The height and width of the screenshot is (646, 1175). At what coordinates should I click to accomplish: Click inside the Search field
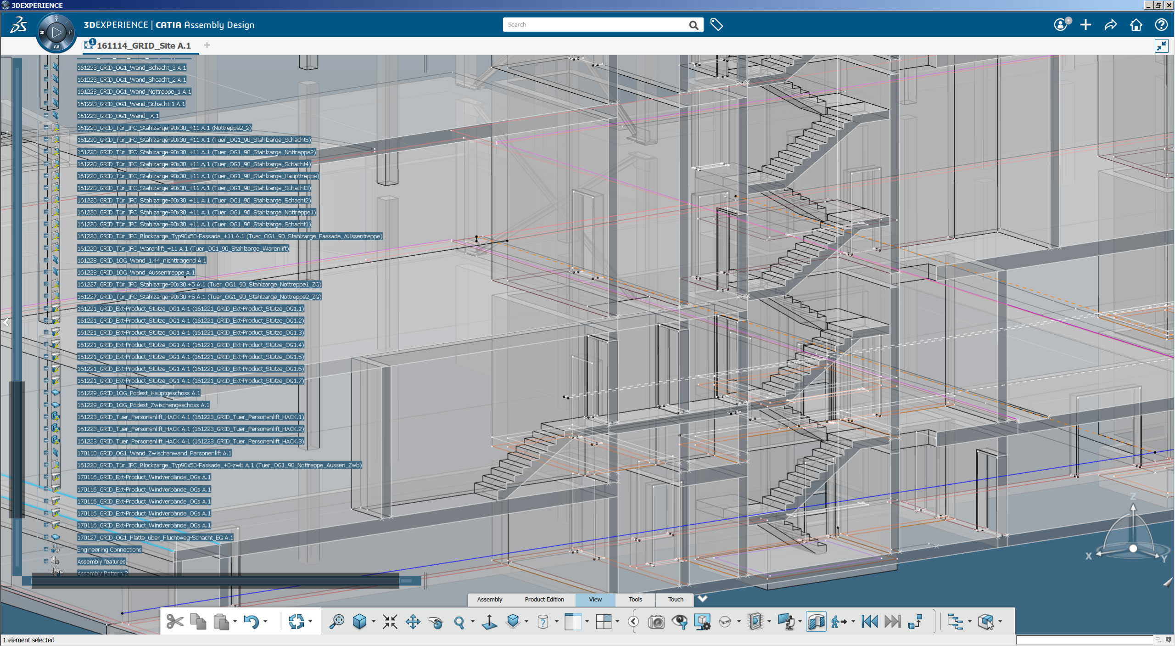point(592,24)
